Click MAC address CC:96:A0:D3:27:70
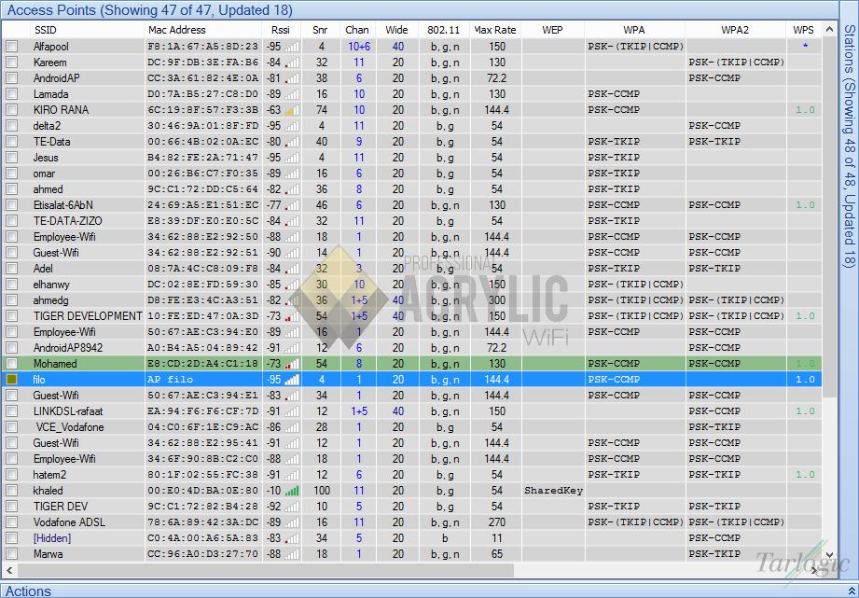 202,554
